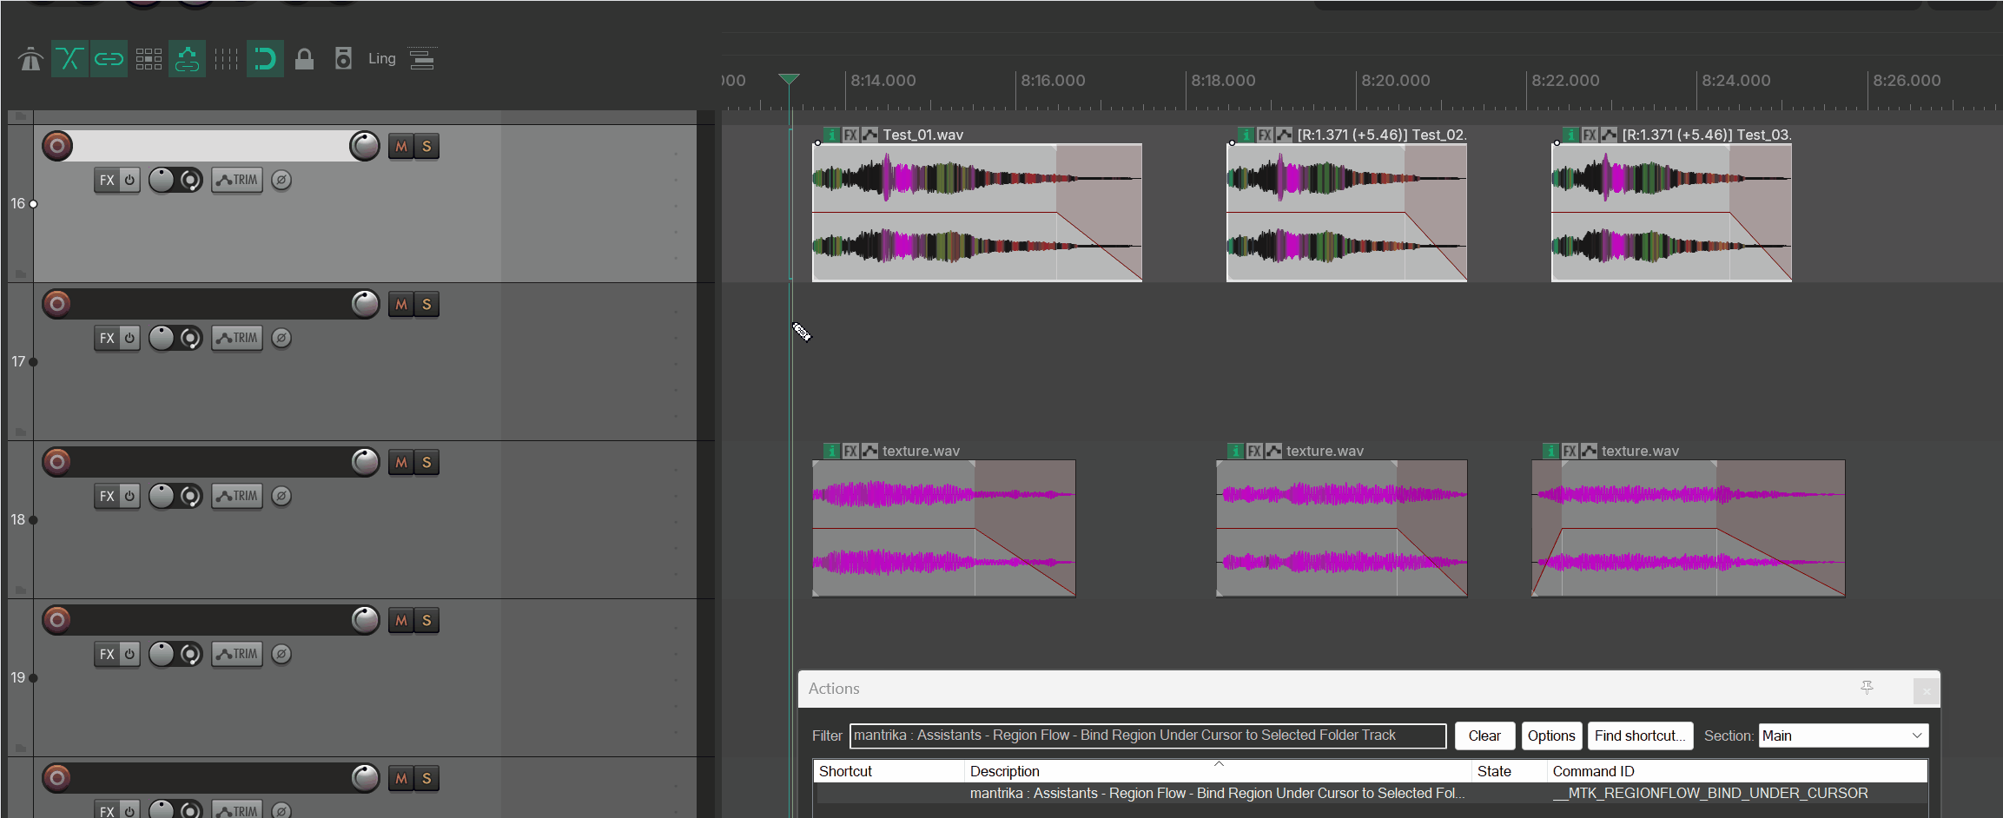The height and width of the screenshot is (818, 2003).
Task: Open TRIM envelope panel on track 17
Action: (237, 339)
